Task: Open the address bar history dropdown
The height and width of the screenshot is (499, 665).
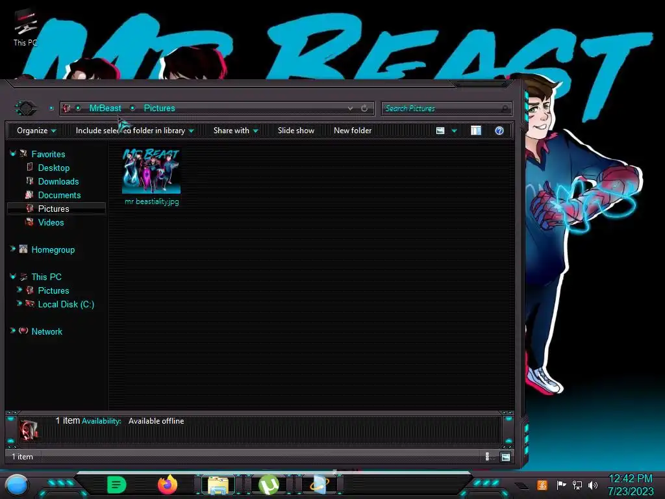Action: pos(350,109)
